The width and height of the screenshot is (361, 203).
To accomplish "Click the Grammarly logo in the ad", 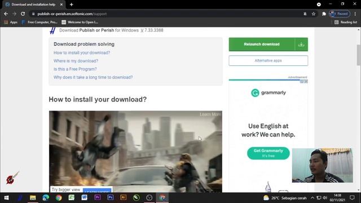I will click(x=268, y=92).
